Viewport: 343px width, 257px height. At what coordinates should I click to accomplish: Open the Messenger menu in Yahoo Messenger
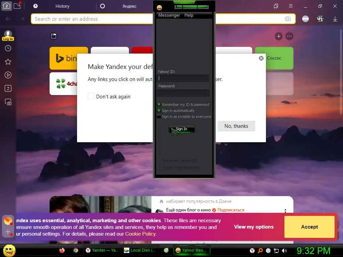[169, 15]
